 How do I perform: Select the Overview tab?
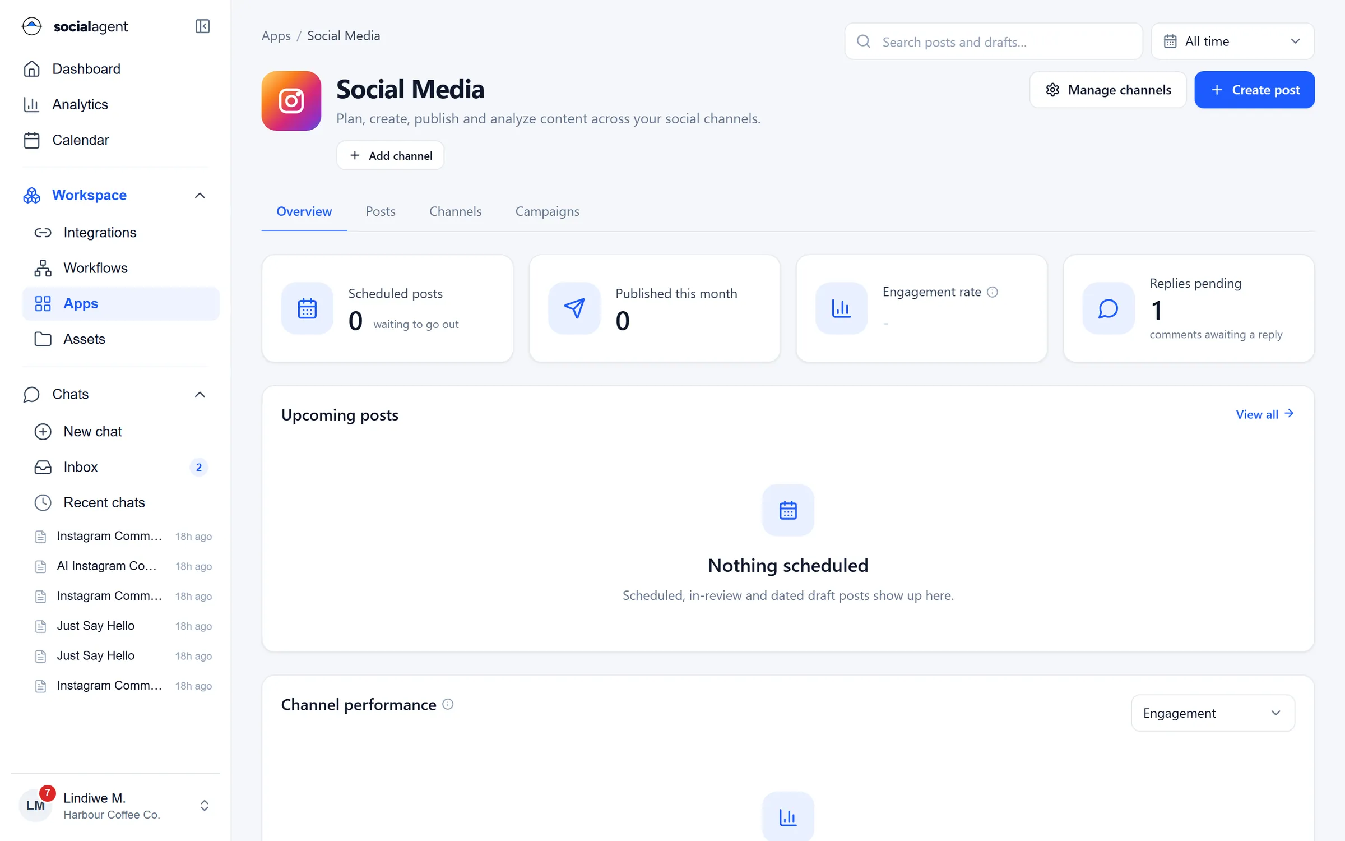point(304,211)
